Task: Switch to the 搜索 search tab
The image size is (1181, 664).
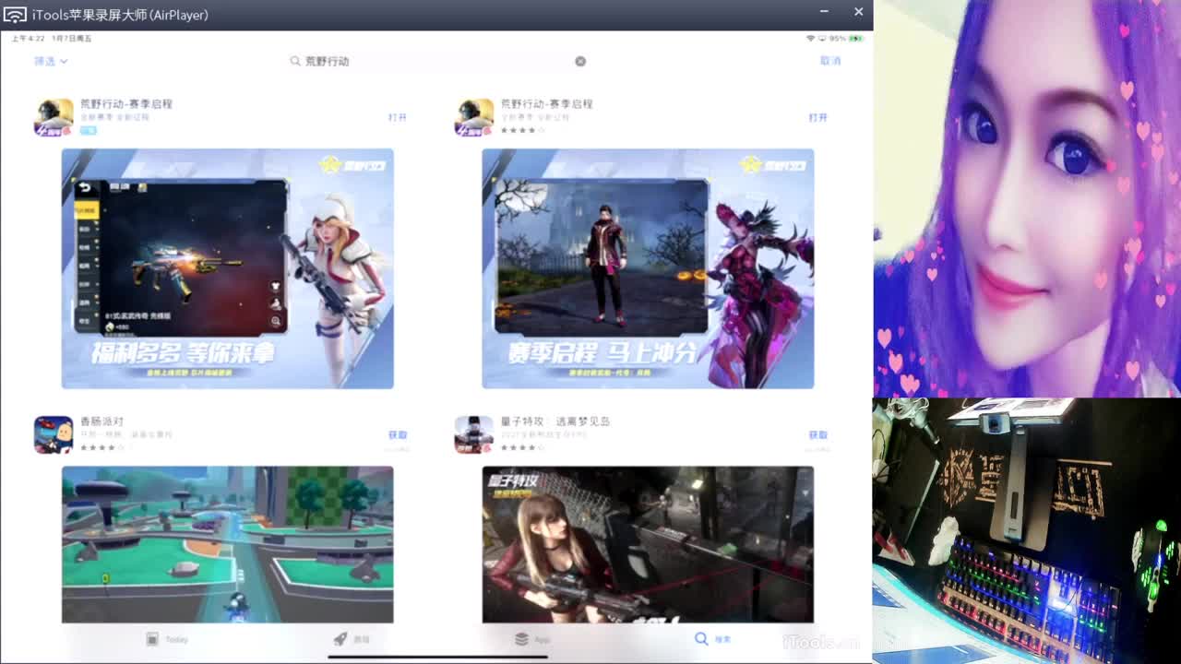Action: point(712,639)
